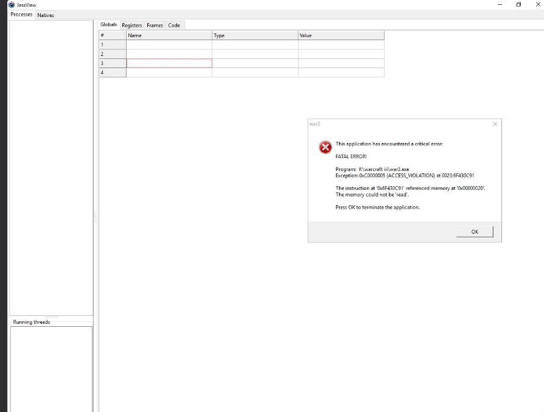Select row 2 header in Globals table
This screenshot has width=544, height=412.
click(113, 54)
